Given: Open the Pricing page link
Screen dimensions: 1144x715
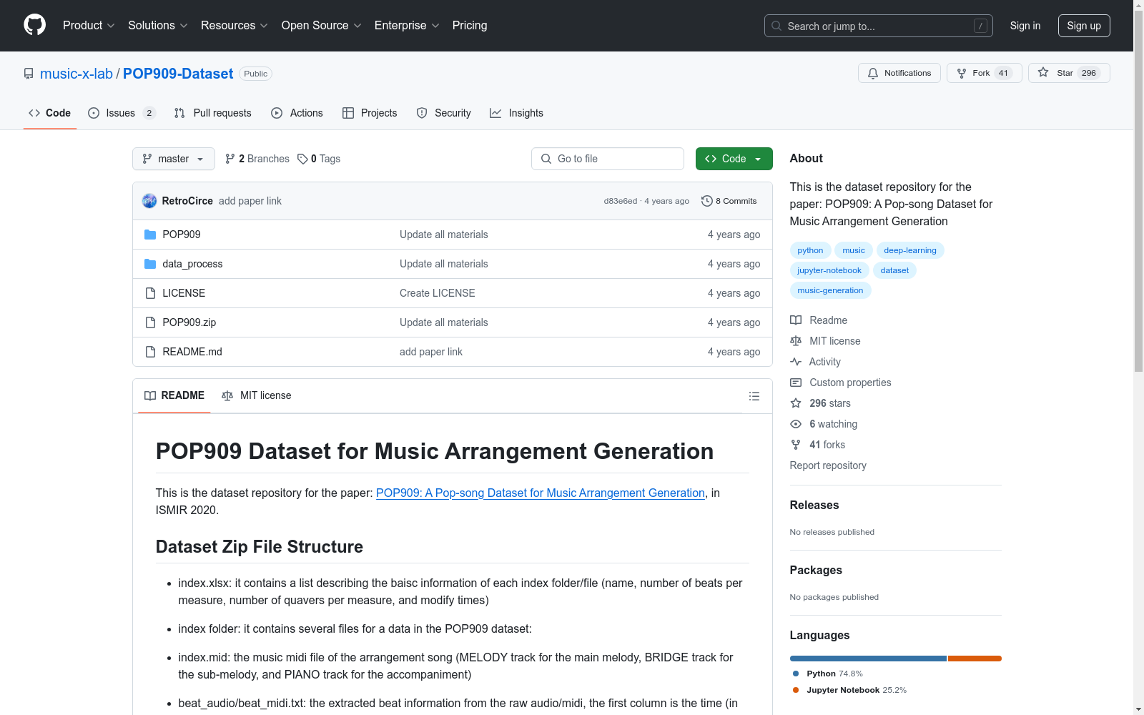Looking at the screenshot, I should pyautogui.click(x=470, y=26).
